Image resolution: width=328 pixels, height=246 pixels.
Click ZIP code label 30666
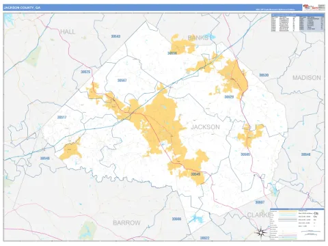(x=176, y=219)
